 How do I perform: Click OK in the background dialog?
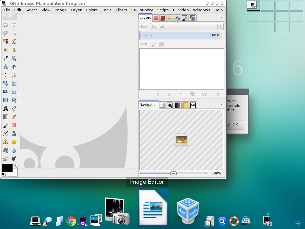pos(235,125)
